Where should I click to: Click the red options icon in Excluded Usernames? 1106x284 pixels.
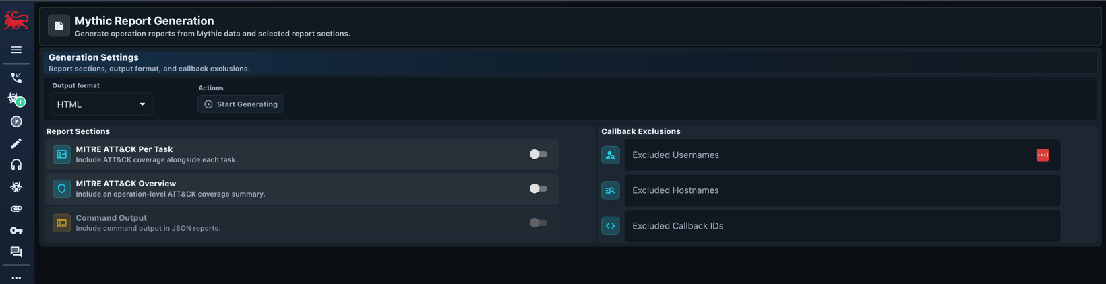click(x=1042, y=155)
